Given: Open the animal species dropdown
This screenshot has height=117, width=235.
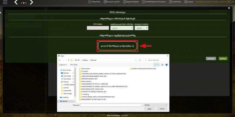Looking at the screenshot, I should (x=142, y=28).
